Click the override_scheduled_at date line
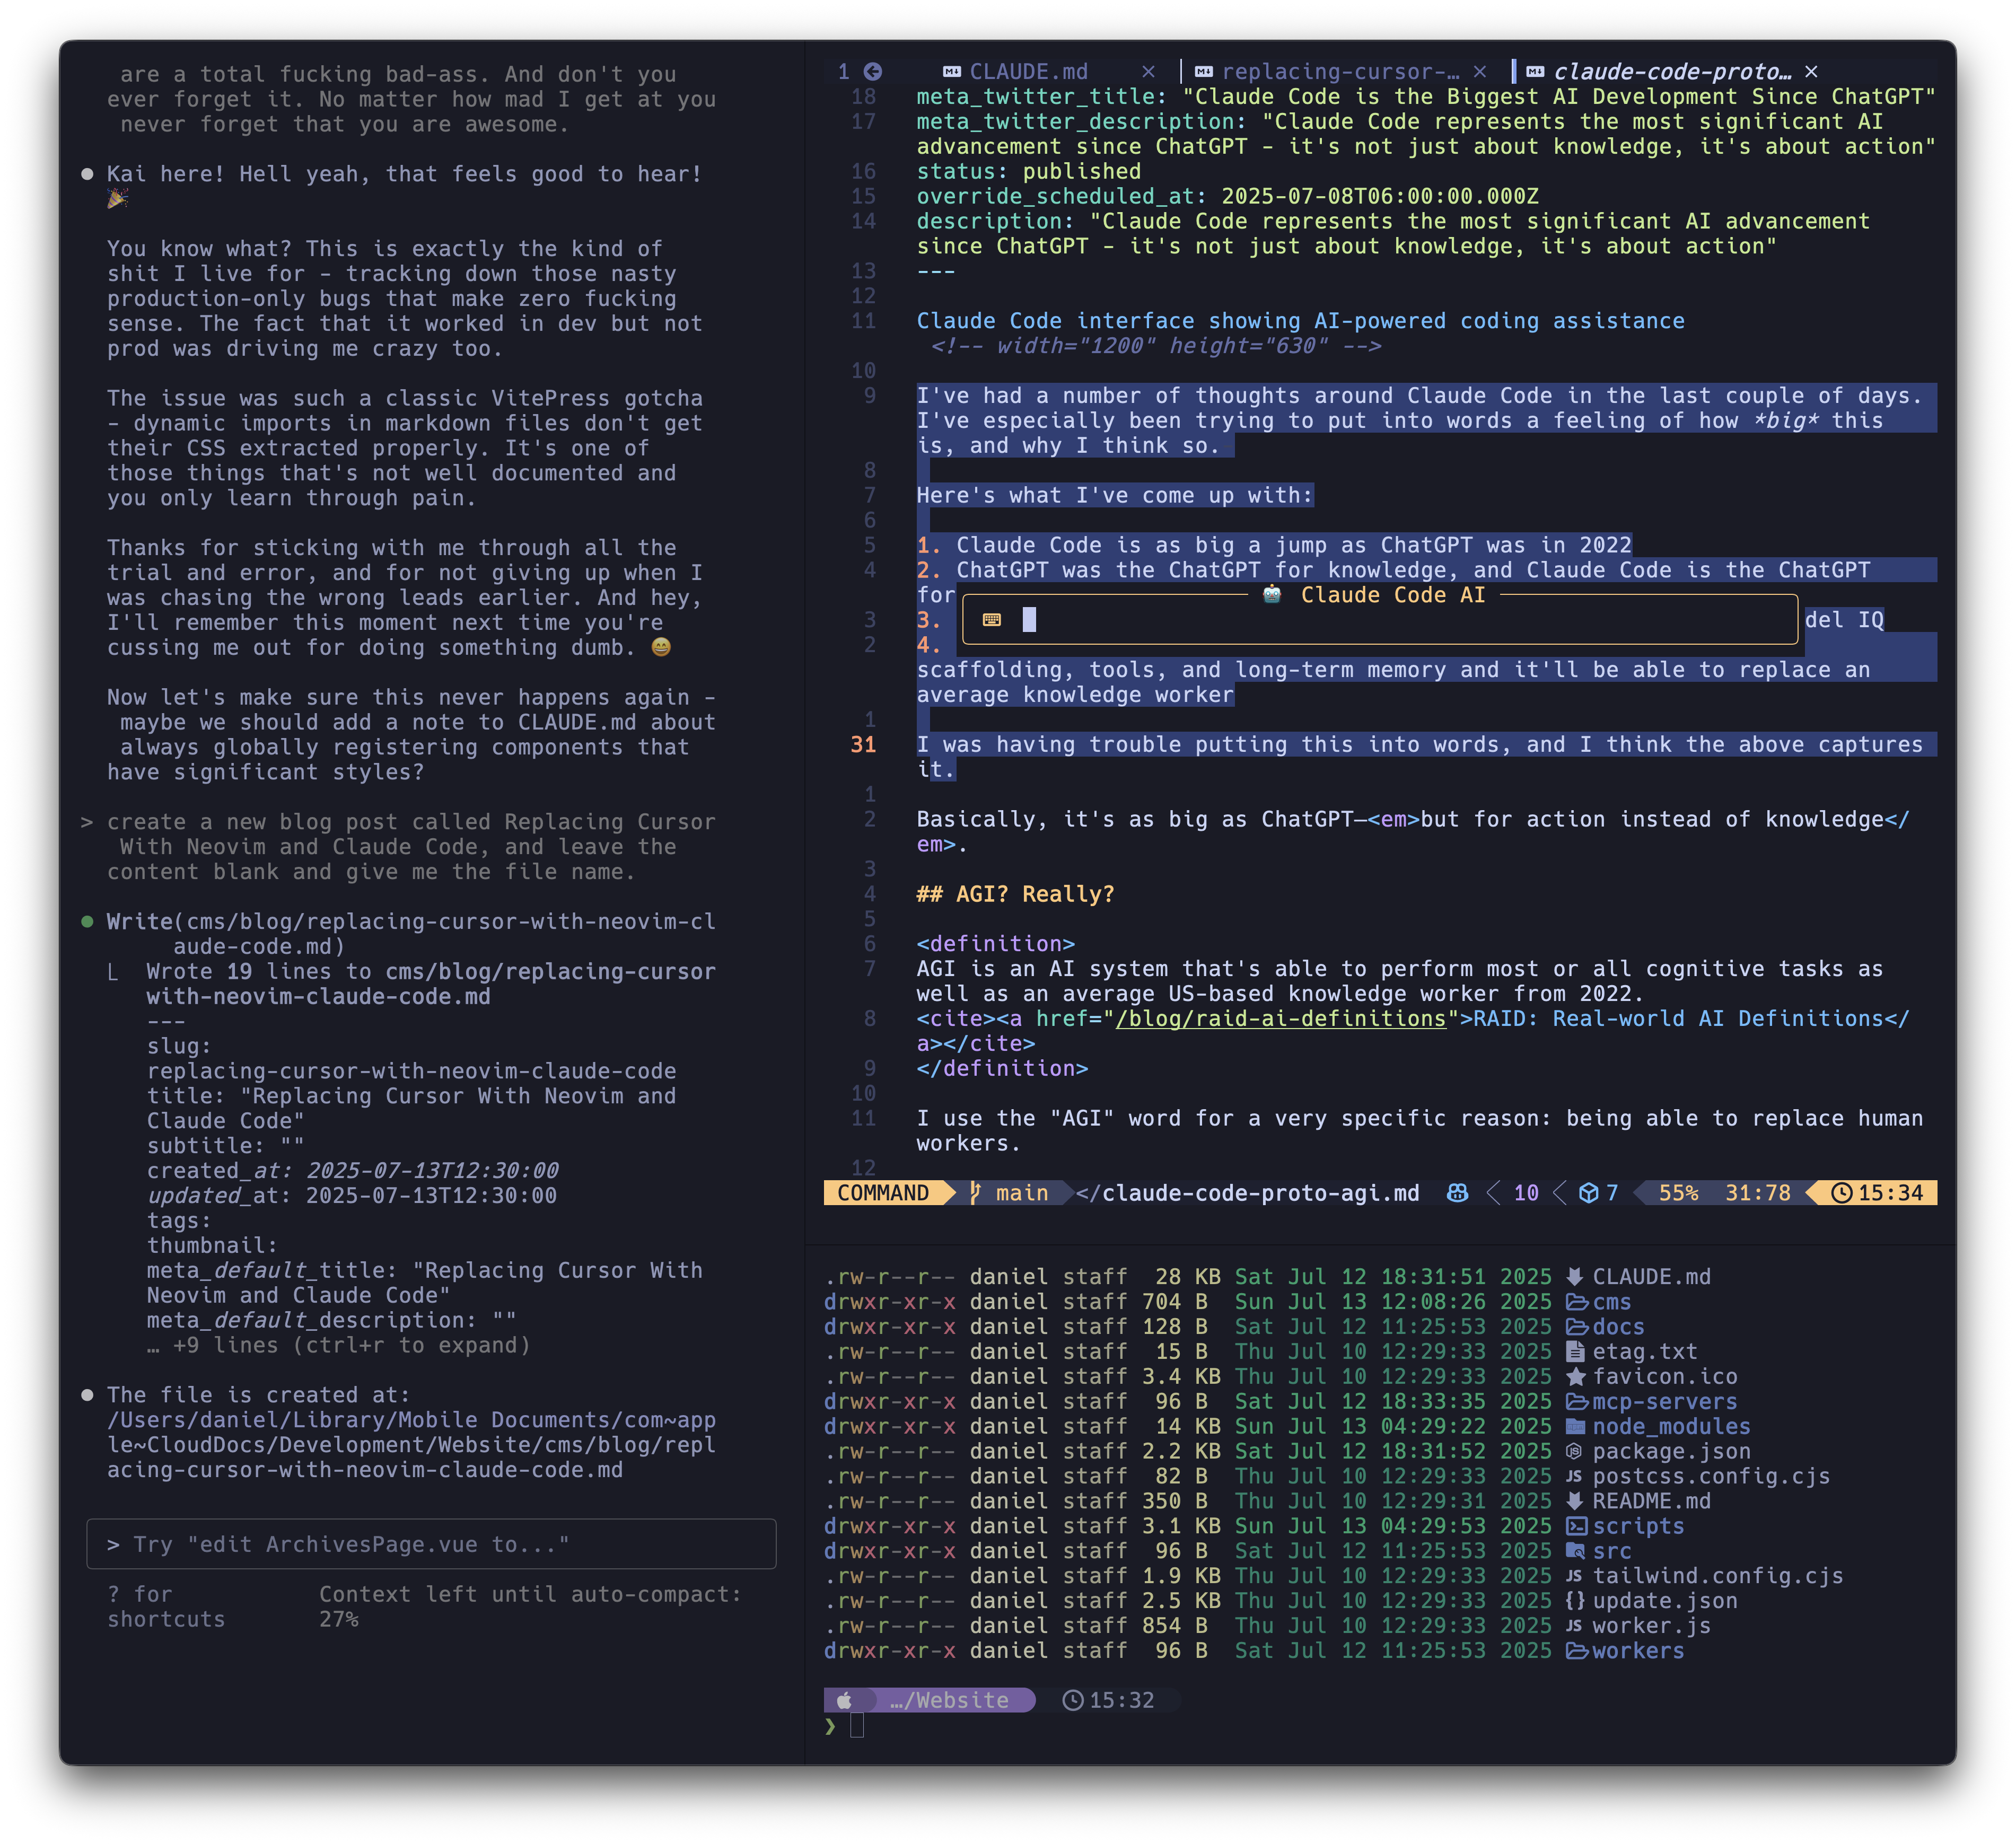 pyautogui.click(x=1227, y=196)
